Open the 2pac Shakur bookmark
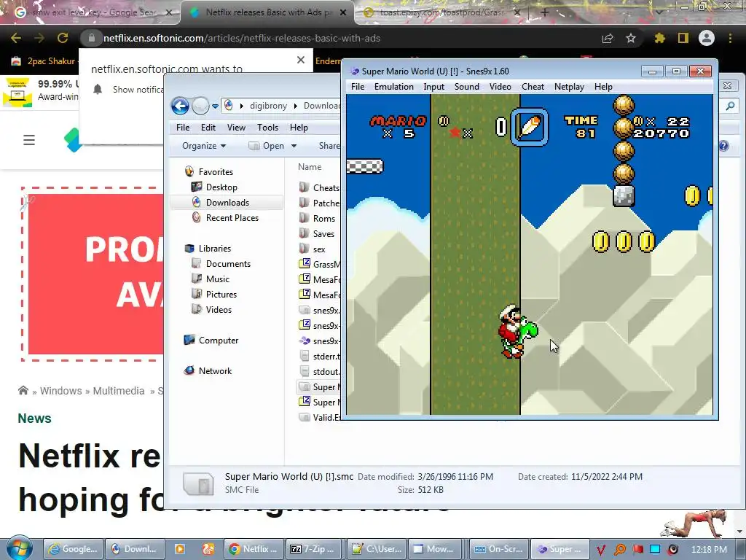Screen dimensions: 746x560 (43, 61)
